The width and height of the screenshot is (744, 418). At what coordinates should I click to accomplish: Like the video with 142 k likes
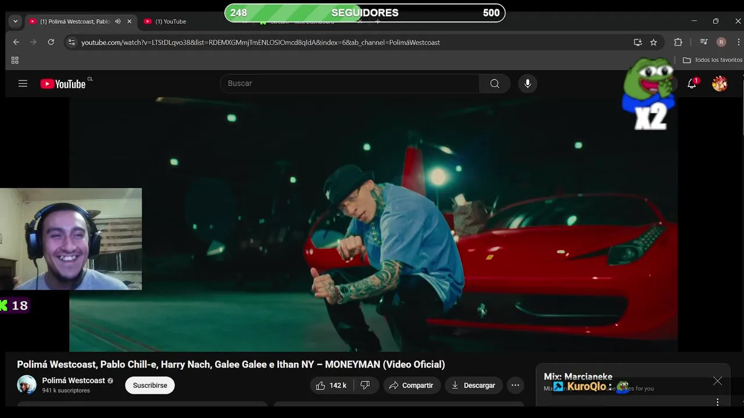pos(331,385)
